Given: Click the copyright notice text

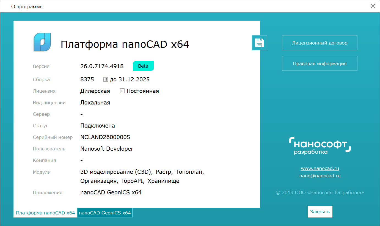Looking at the screenshot, I should pos(320,193).
